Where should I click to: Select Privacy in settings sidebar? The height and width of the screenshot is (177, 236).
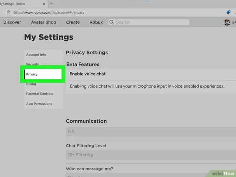pyautogui.click(x=43, y=74)
